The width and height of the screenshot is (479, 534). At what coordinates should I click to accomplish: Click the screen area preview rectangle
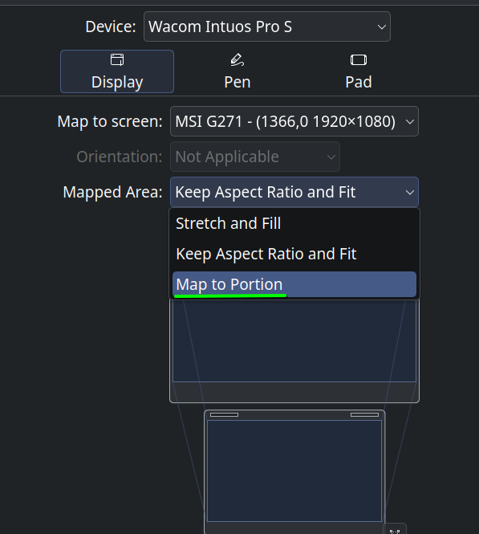click(294, 340)
